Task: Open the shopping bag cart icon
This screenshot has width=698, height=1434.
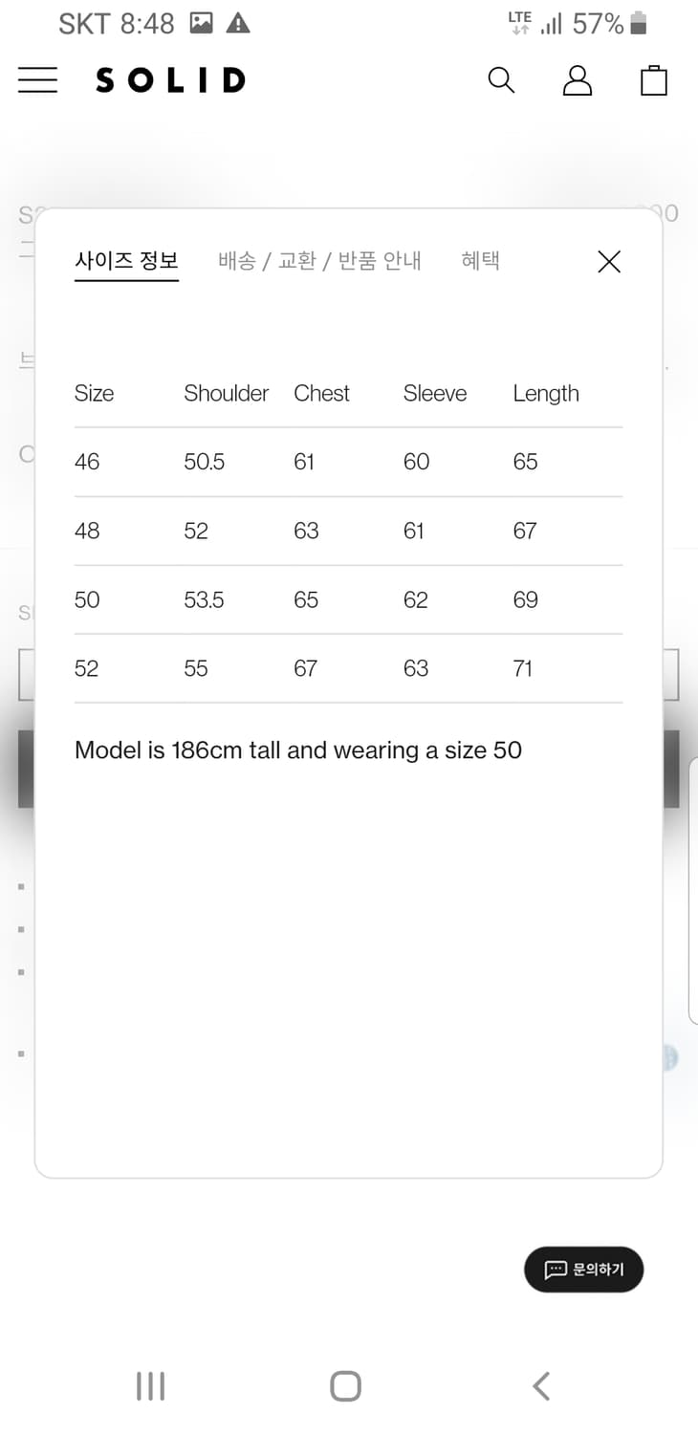Action: coord(654,80)
